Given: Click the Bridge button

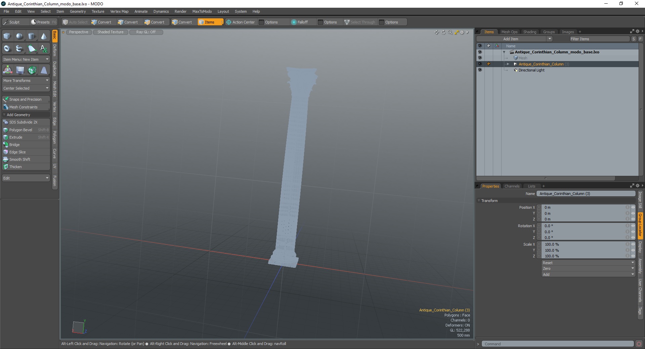Looking at the screenshot, I should (26, 145).
